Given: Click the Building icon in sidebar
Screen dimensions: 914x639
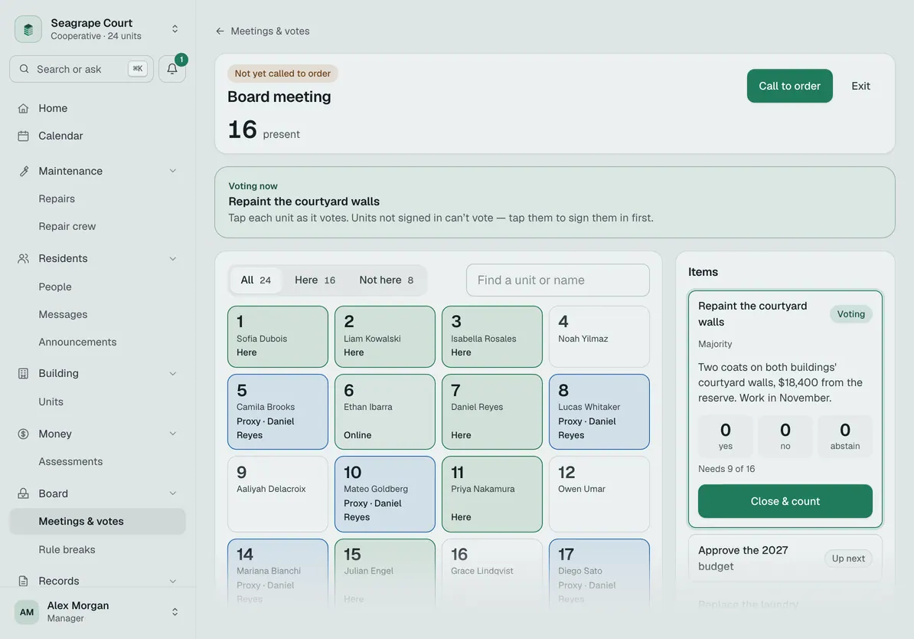Looking at the screenshot, I should click(23, 373).
